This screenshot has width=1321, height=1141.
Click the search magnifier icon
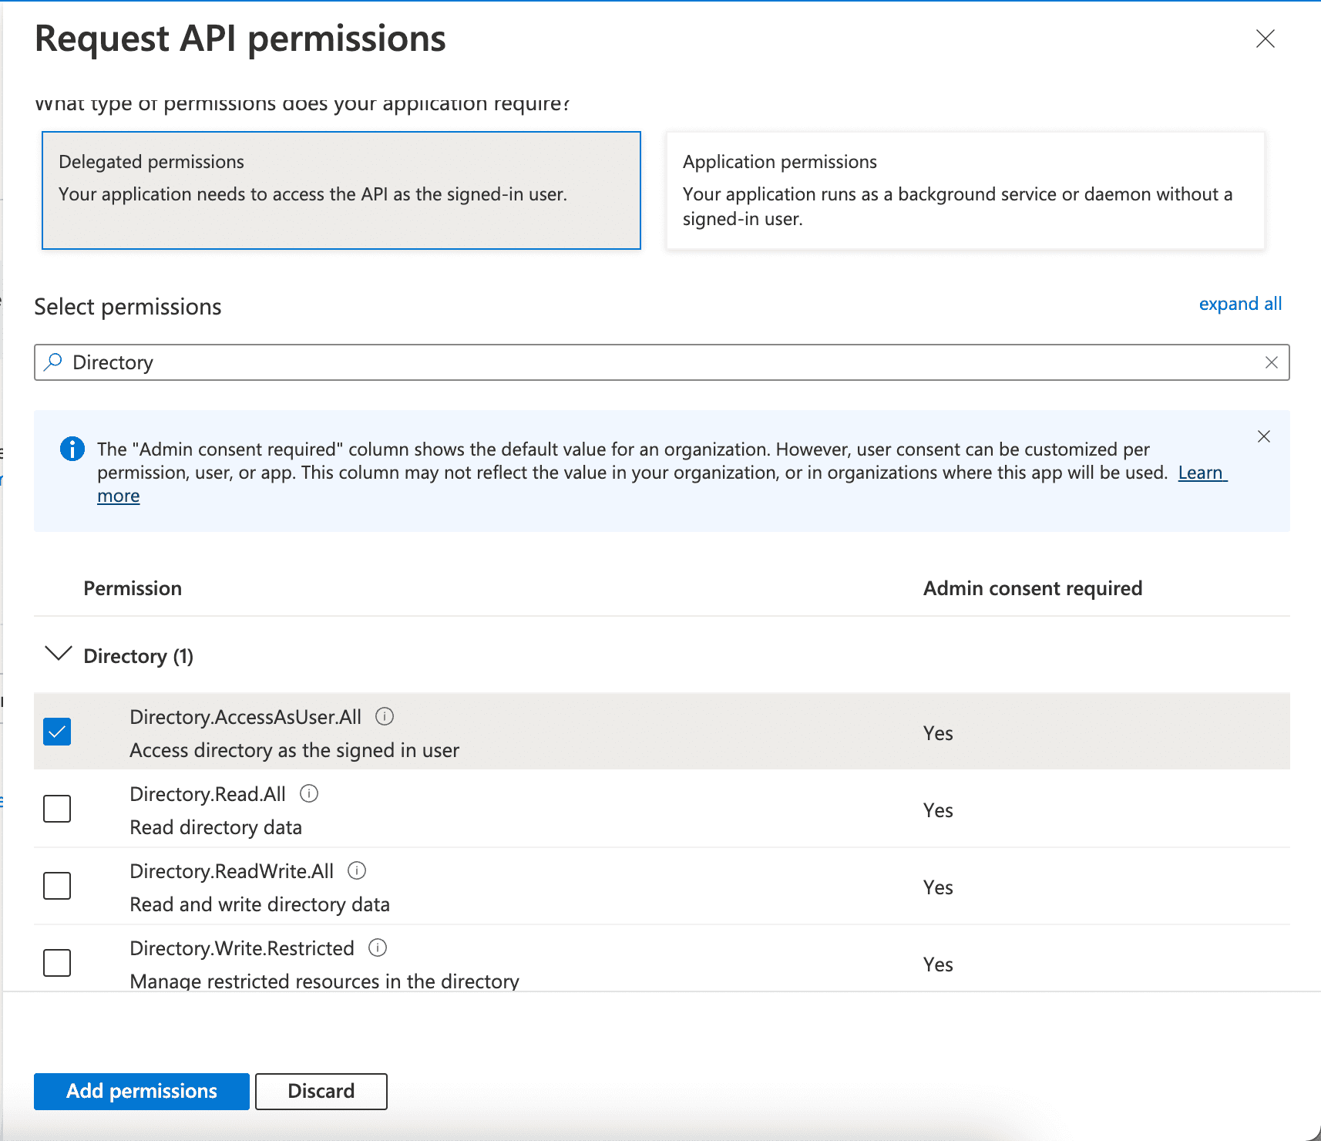pos(53,362)
